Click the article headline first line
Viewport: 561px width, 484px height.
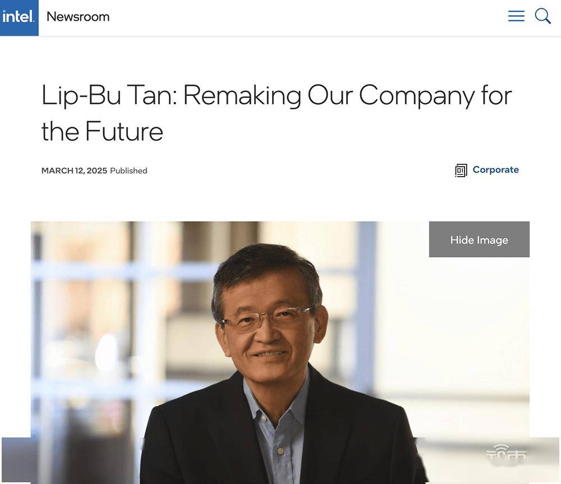(x=277, y=95)
